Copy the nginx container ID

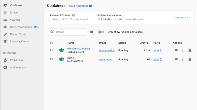coord(82,61)
